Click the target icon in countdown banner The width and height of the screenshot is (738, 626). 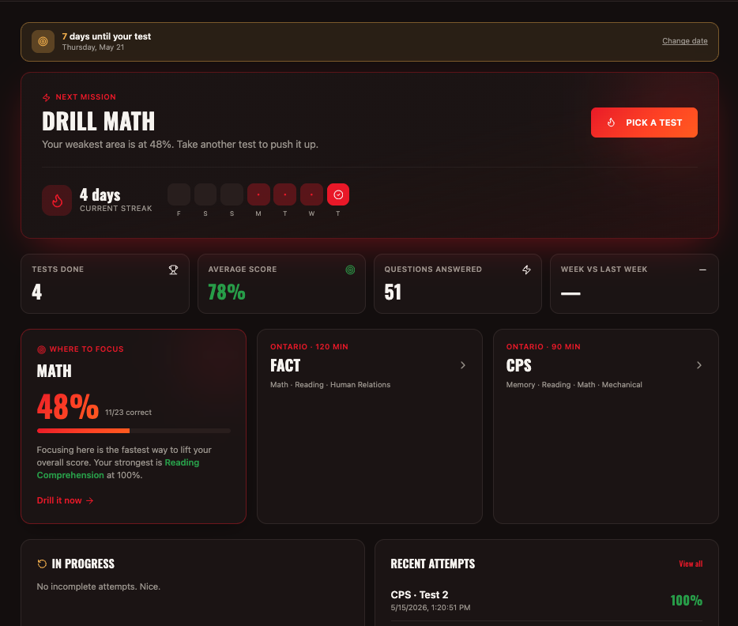pyautogui.click(x=43, y=41)
